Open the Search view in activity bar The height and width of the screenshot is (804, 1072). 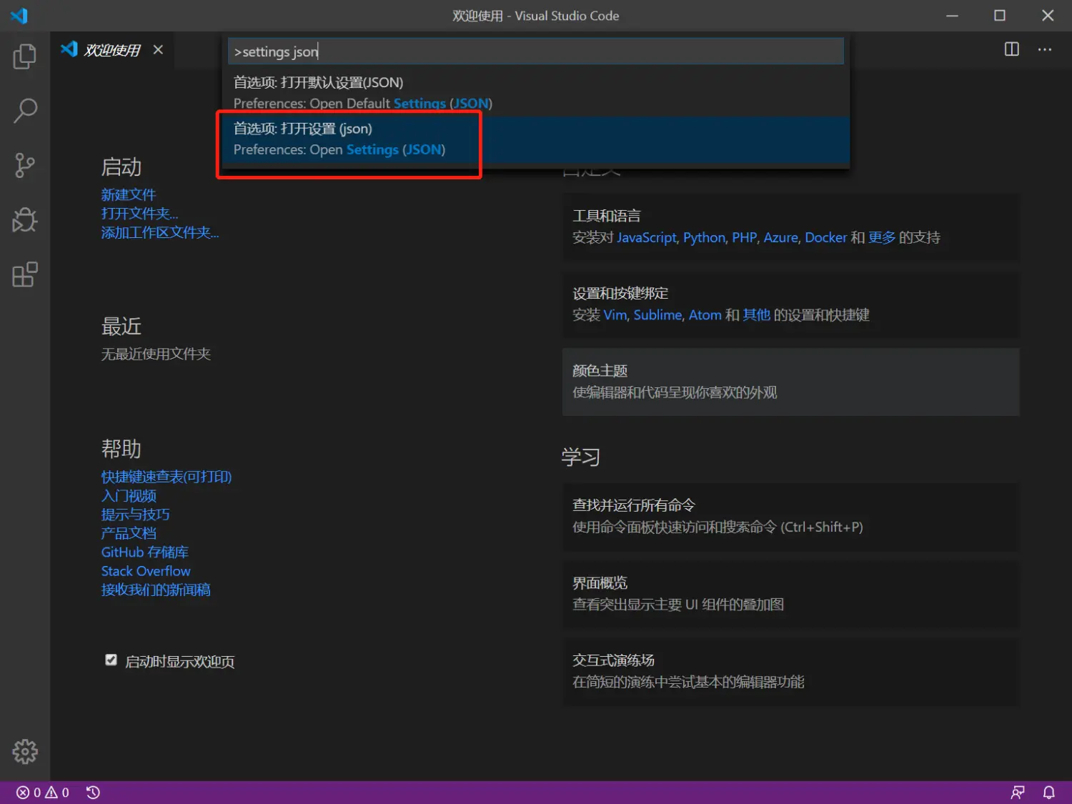[x=25, y=111]
